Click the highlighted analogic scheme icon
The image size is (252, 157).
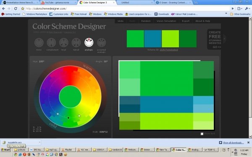[89, 42]
